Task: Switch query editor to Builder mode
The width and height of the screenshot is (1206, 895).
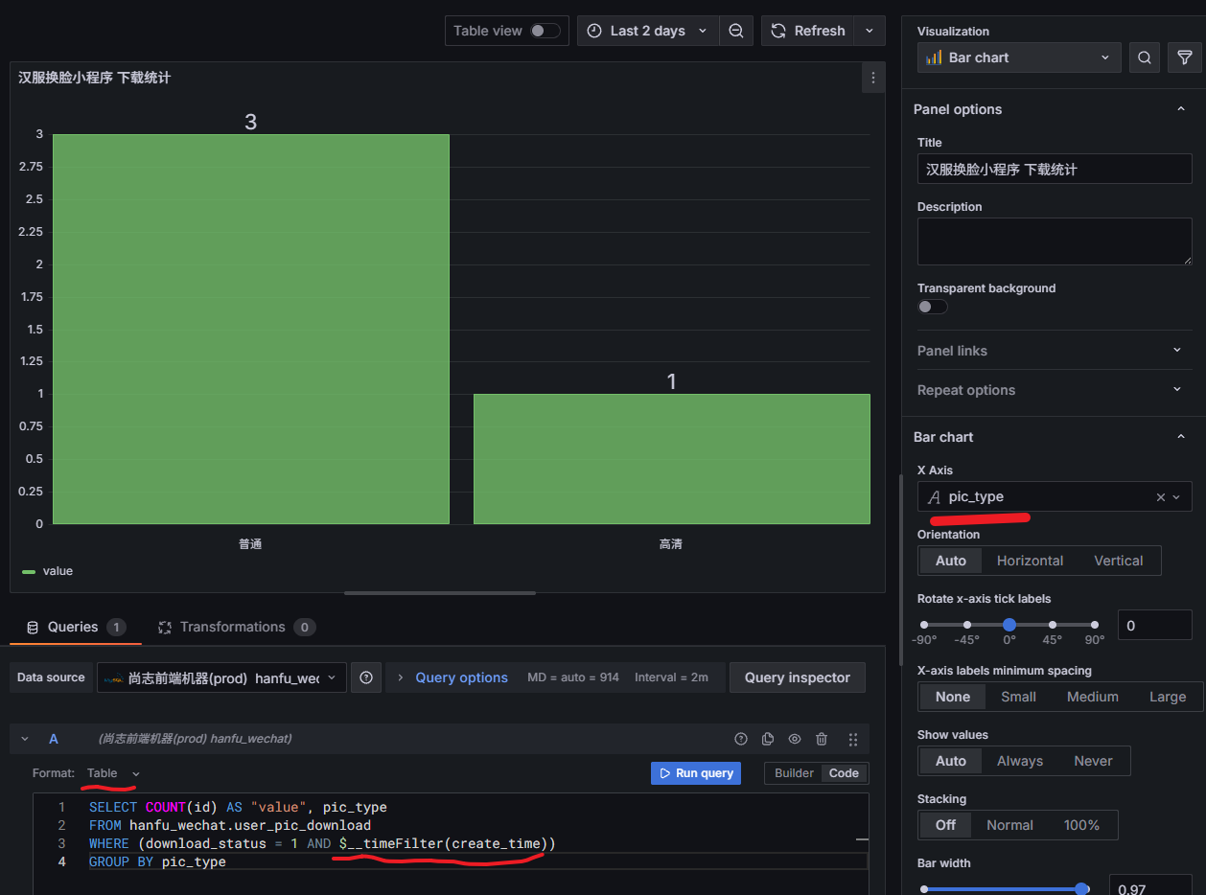Action: click(x=794, y=773)
